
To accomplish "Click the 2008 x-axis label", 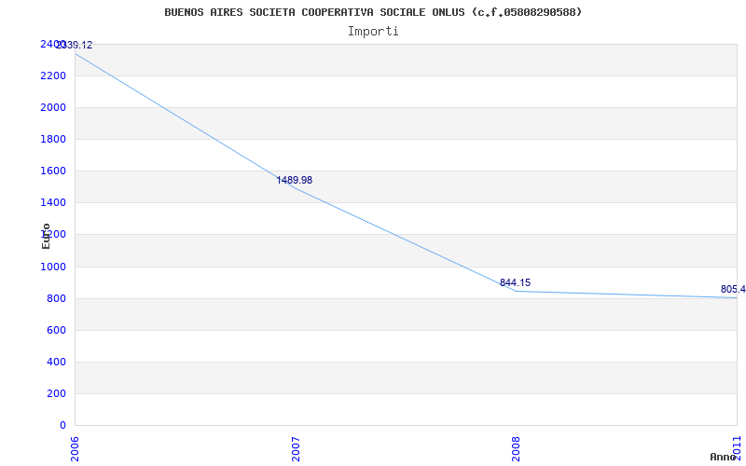I will click(517, 449).
